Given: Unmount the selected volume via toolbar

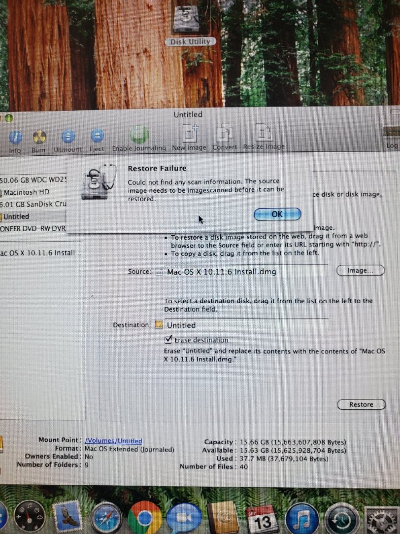Looking at the screenshot, I should [x=68, y=137].
